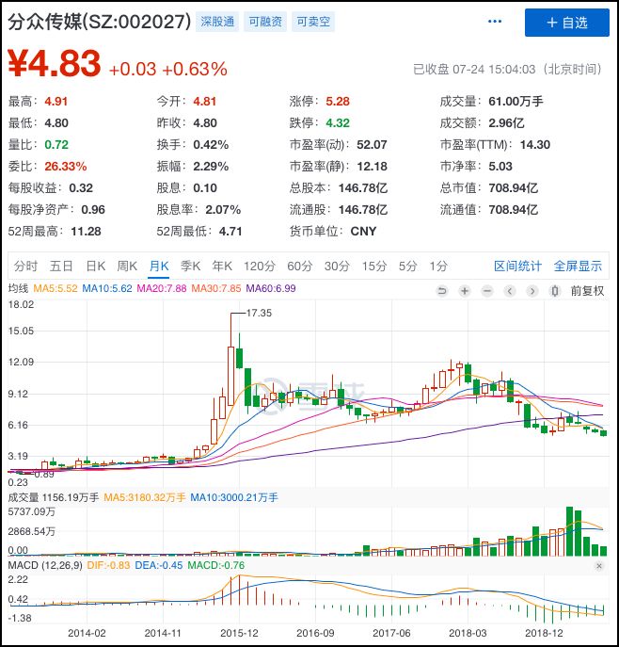Click the volume MA5:3180.32万手 label
Viewport: 619px width, 647px height.
[145, 497]
